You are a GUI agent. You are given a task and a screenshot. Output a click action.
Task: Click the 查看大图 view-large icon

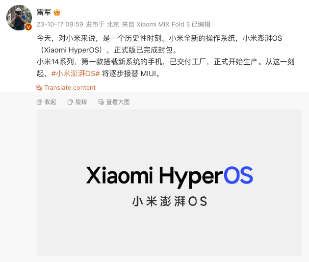[x=101, y=102]
